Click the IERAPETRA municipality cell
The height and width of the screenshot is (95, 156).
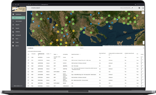point(65,66)
